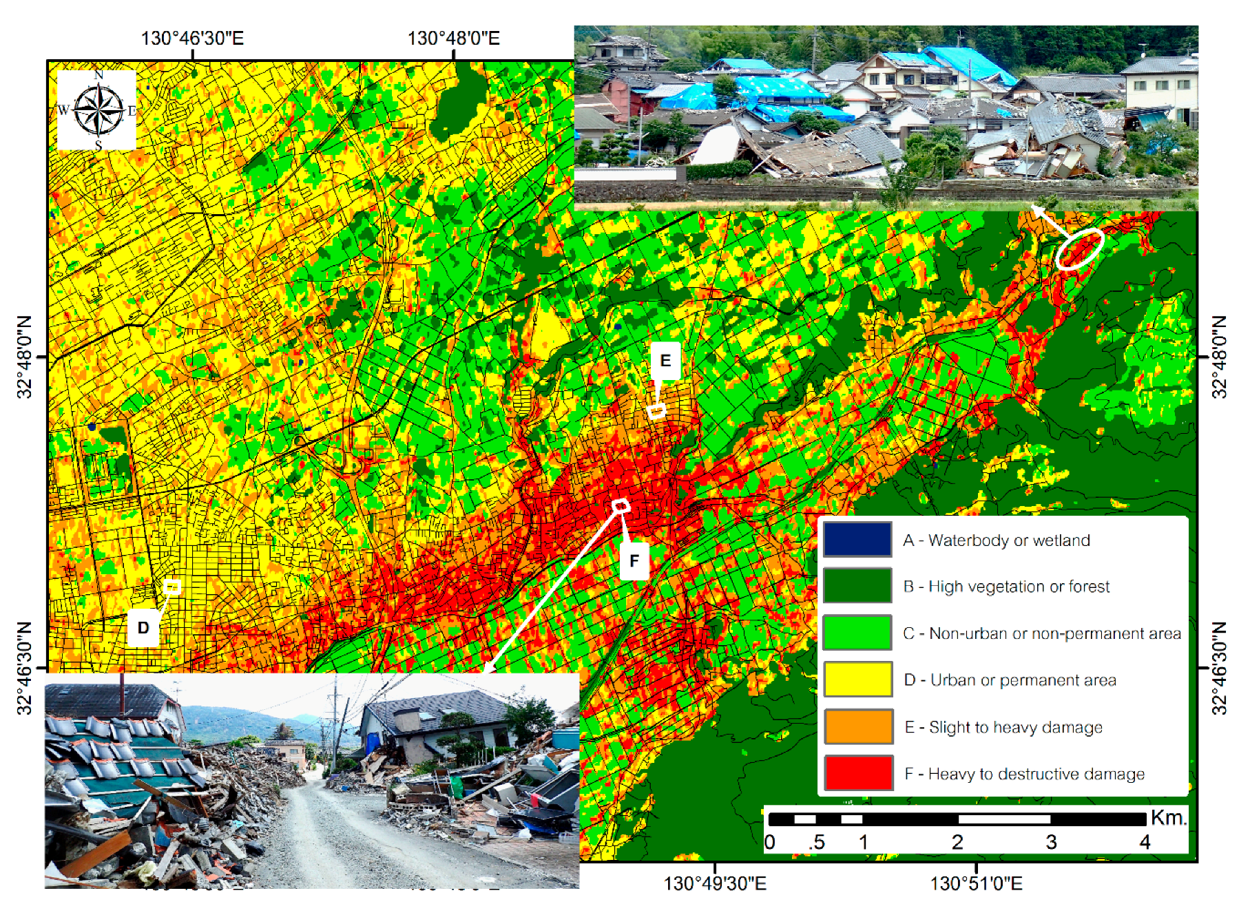Click the compass rose north arrow
Image resolution: width=1239 pixels, height=904 pixels.
click(98, 109)
